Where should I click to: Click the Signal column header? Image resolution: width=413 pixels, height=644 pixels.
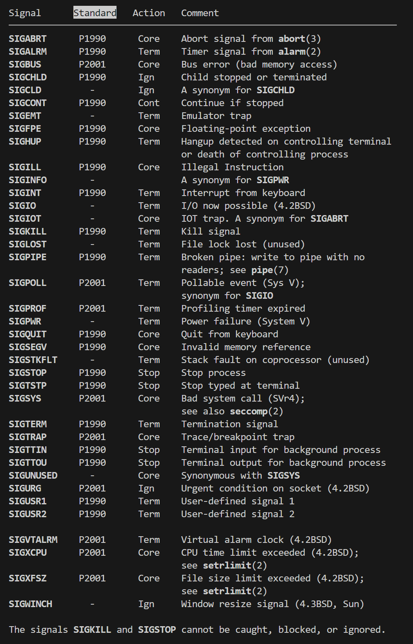tap(25, 13)
